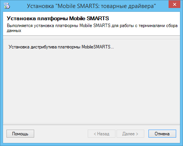The image size is (183, 146).
Task: Click the Помощь button
Action: [x=20, y=133]
